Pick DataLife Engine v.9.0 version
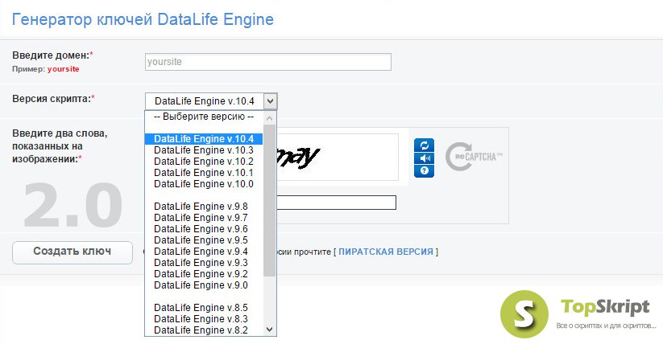 tap(204, 285)
